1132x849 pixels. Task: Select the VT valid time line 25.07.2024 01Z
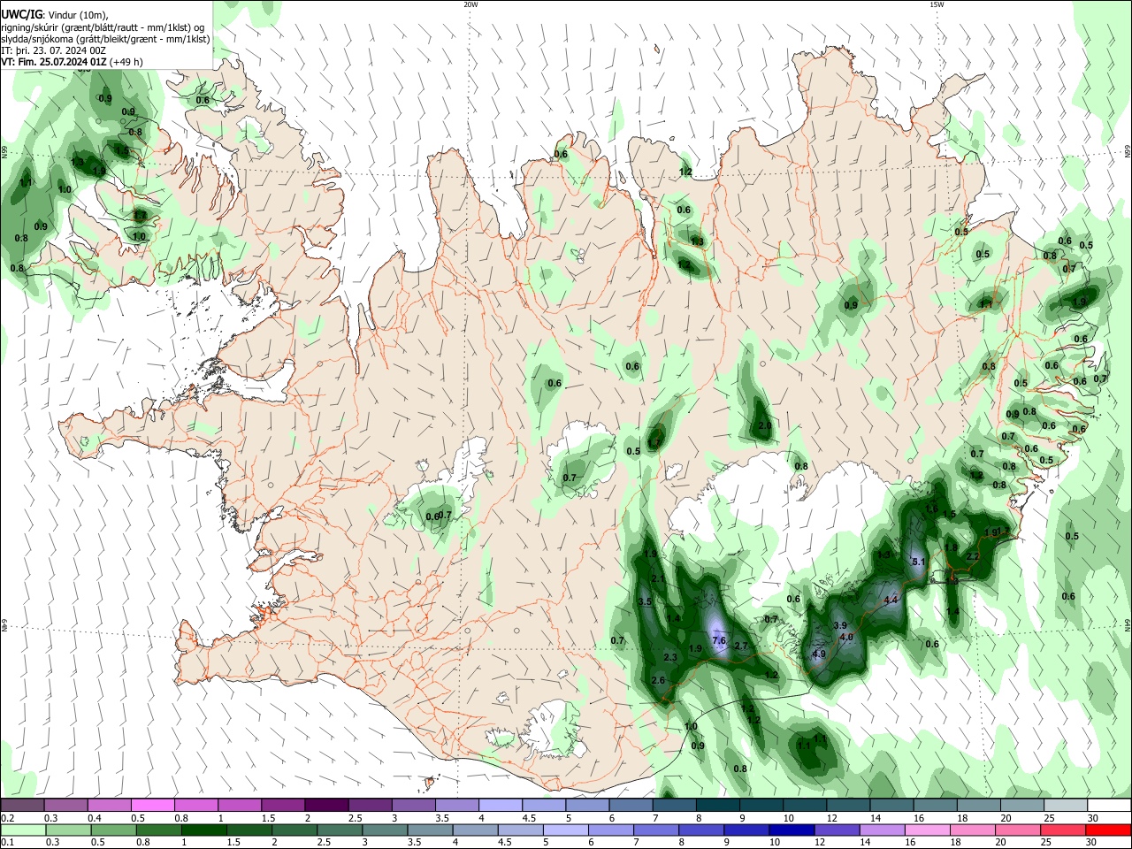tap(72, 62)
